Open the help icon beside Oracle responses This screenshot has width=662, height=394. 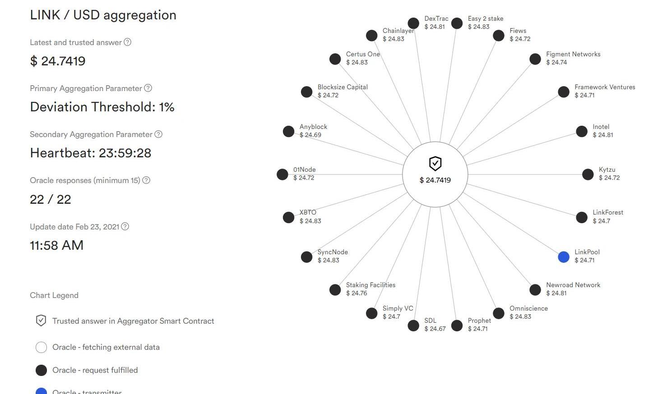click(146, 180)
